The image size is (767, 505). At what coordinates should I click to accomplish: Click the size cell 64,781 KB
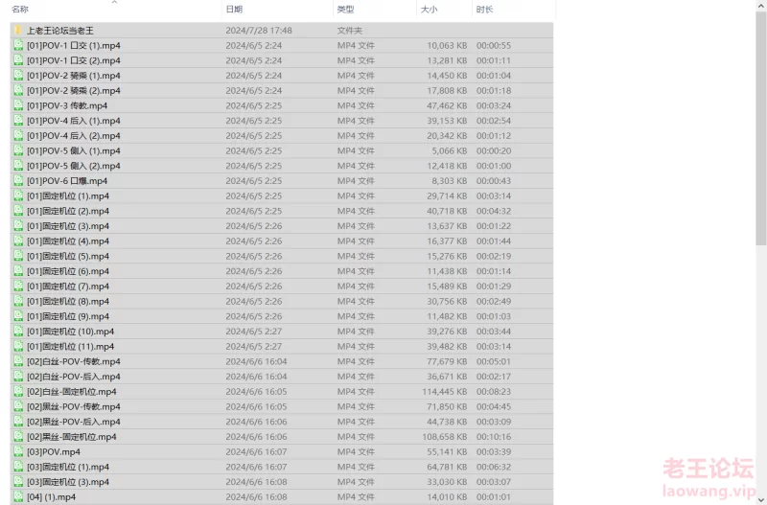coord(447,467)
